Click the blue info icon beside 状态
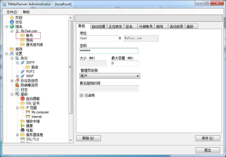This screenshot has width=226, height=157. coord(12,22)
